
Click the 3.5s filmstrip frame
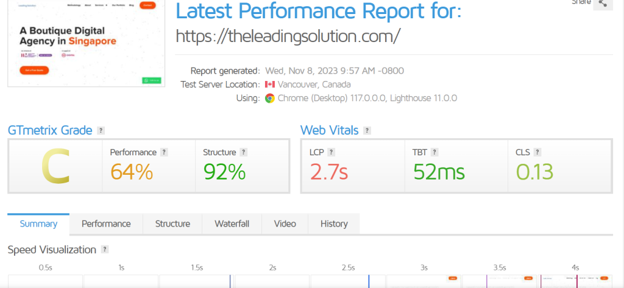tap(500, 281)
